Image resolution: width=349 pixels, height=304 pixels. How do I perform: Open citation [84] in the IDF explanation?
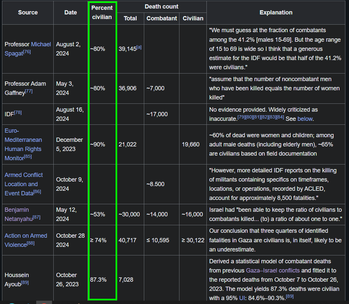pos(280,117)
